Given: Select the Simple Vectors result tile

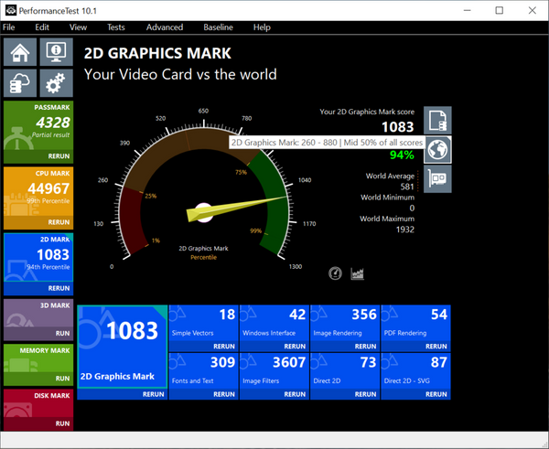Looking at the screenshot, I should coord(204,325).
